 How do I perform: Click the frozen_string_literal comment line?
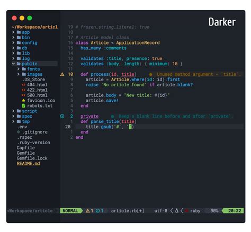112,27
